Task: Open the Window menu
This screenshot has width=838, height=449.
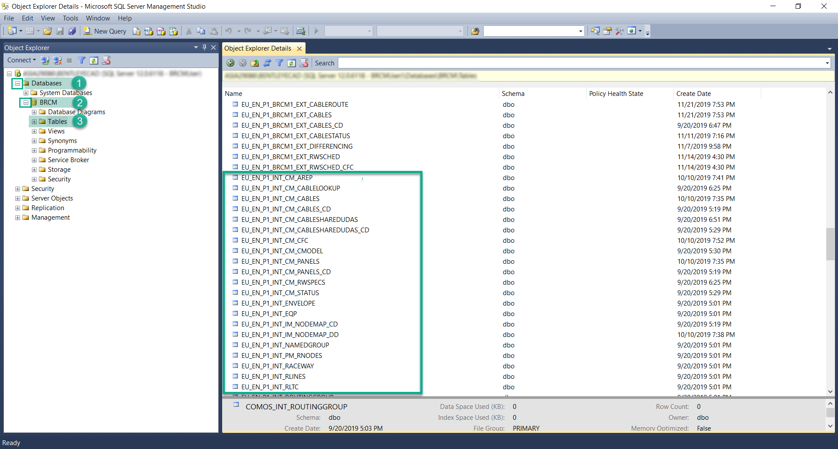Action: (x=98, y=18)
